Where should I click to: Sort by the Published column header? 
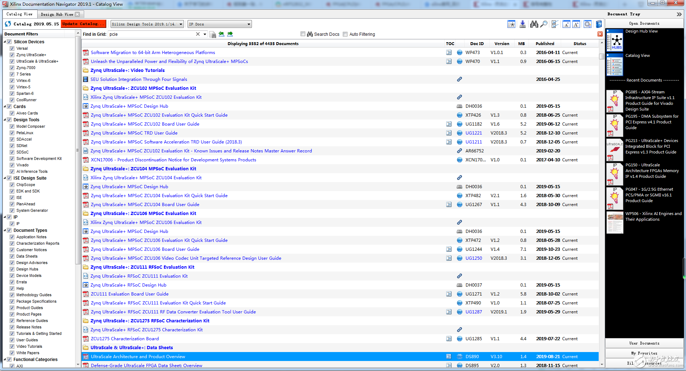545,44
